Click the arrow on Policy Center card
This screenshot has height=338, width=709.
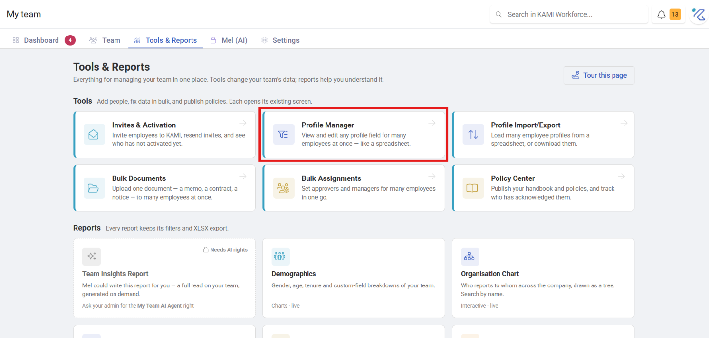point(621,176)
